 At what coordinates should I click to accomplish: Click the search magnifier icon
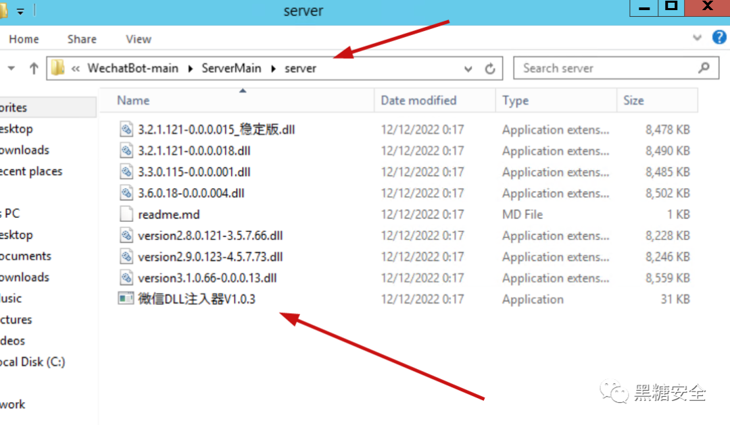[x=704, y=68]
